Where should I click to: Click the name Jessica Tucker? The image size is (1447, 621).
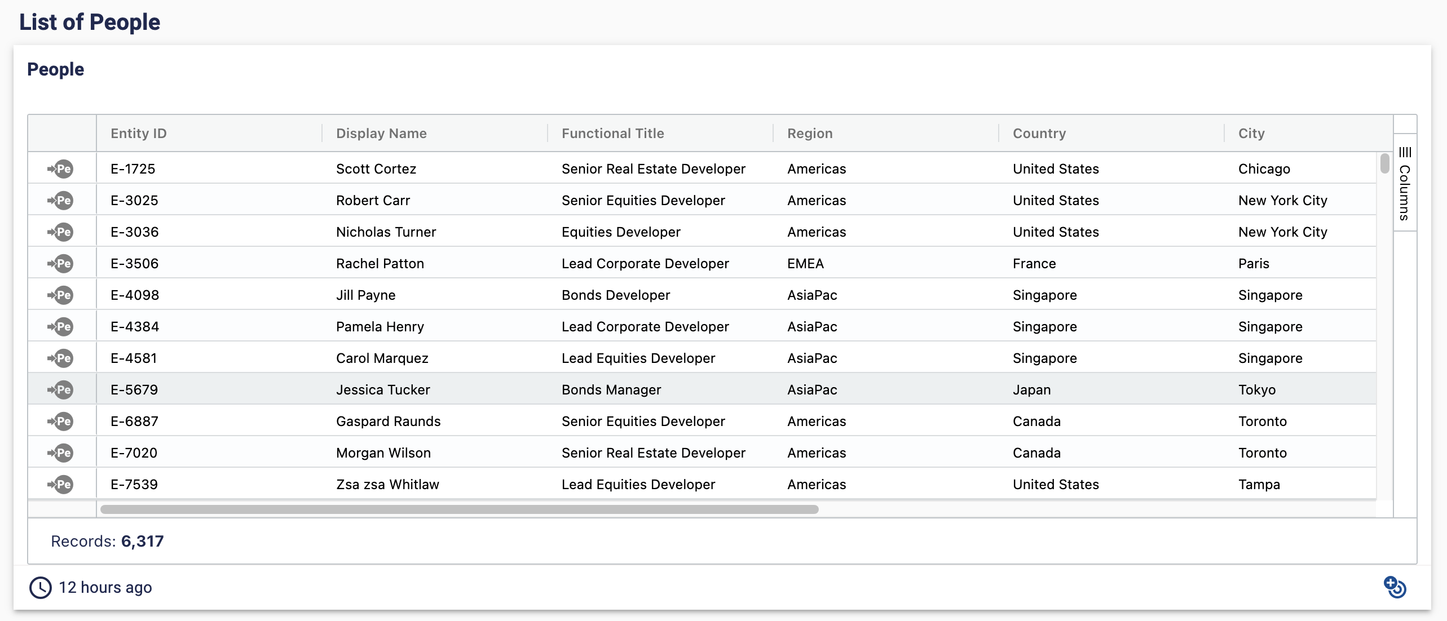383,389
